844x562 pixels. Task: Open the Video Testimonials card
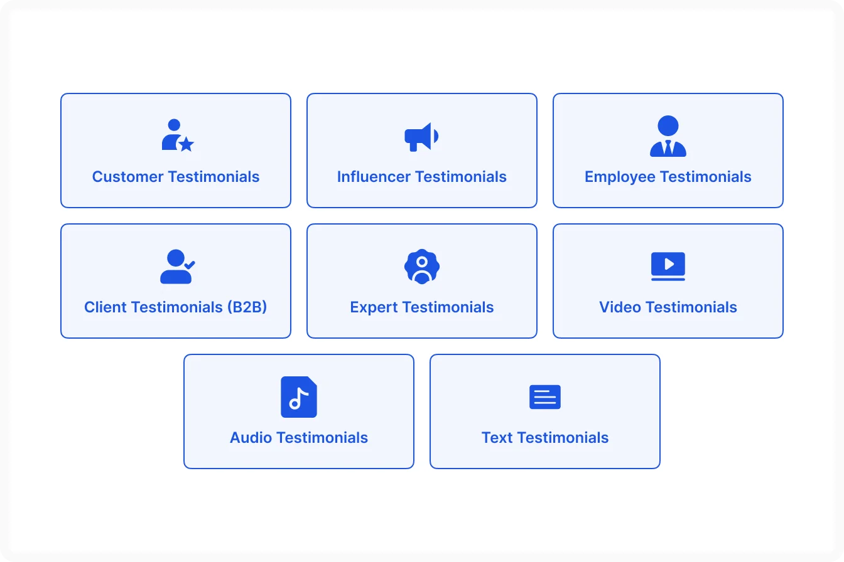(668, 281)
